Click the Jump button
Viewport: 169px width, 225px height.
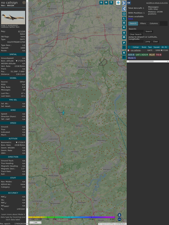(x=147, y=41)
